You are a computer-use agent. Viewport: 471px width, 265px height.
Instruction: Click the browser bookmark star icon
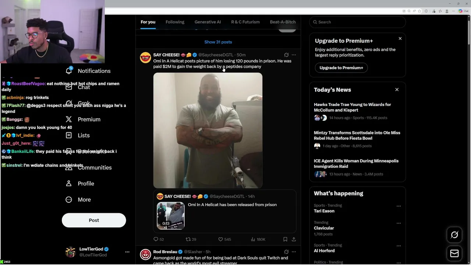coord(420,11)
